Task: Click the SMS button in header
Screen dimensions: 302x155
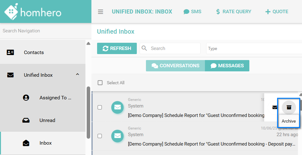Action: pyautogui.click(x=192, y=12)
